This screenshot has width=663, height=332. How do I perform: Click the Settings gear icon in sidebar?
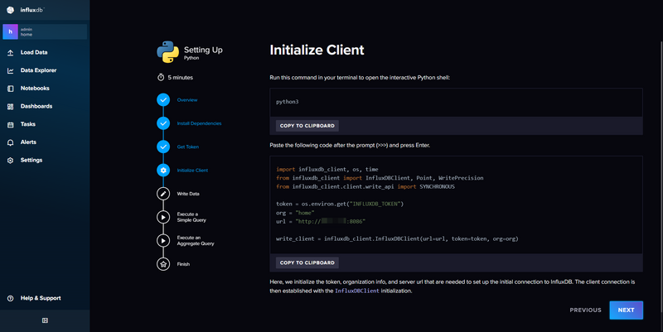[11, 160]
